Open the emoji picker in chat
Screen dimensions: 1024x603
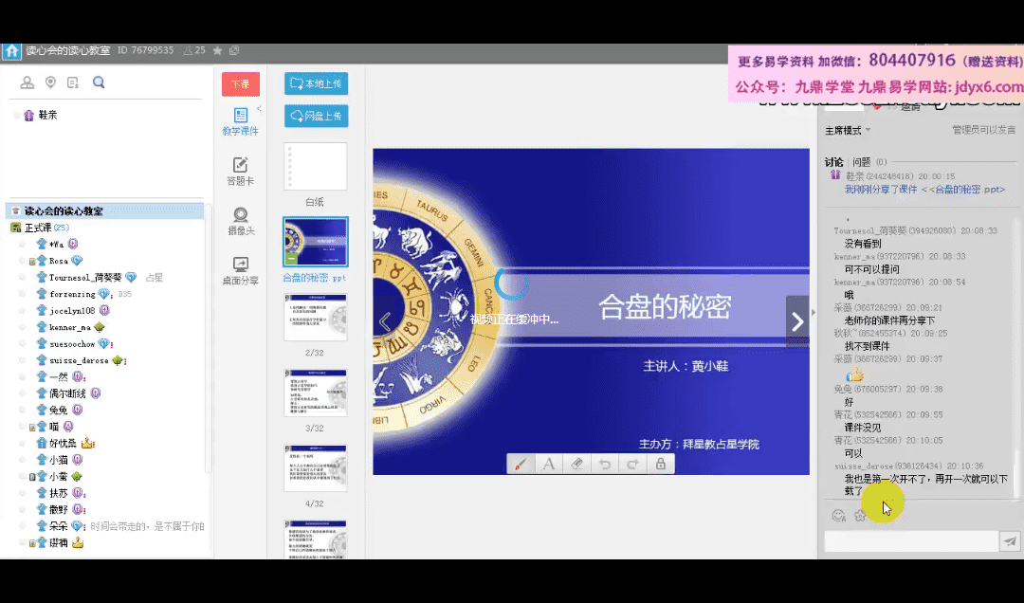coord(838,516)
